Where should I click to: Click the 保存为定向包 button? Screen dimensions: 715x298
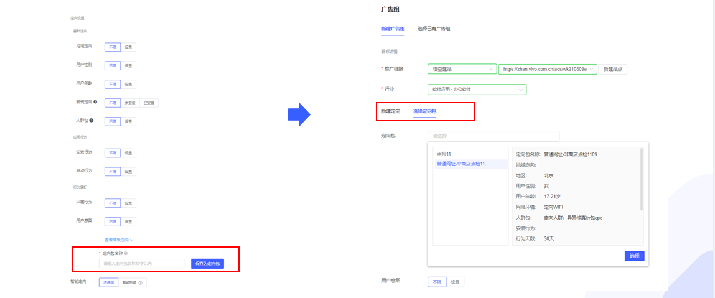(x=207, y=264)
